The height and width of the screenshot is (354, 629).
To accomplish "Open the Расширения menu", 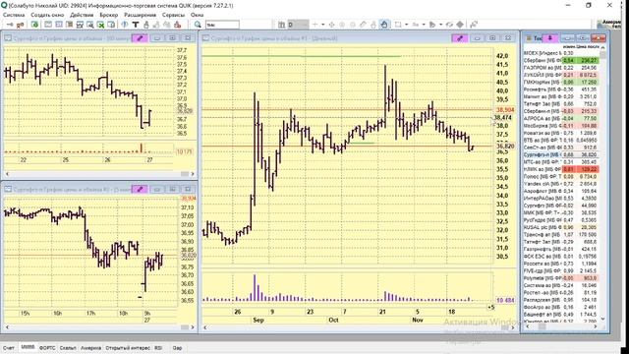I will tap(140, 15).
